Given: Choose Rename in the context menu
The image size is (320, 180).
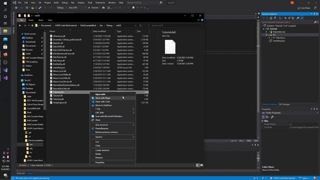Looking at the screenshot, I should [x=112, y=157].
